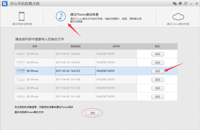Sort by the 更新时间 column header
The image size is (200, 130).
[76, 46]
